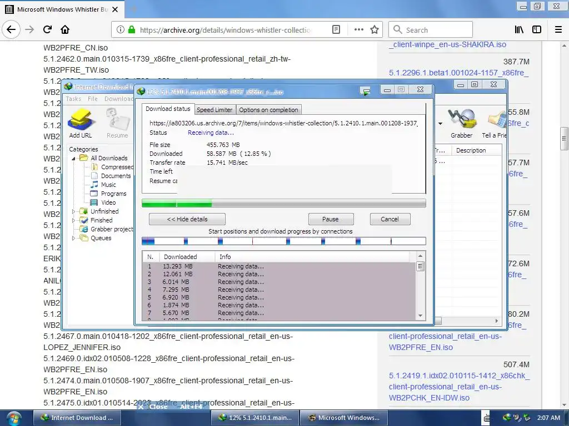Viewport: 569px width, 426px height.
Task: Click the Info column header
Action: (x=312, y=257)
